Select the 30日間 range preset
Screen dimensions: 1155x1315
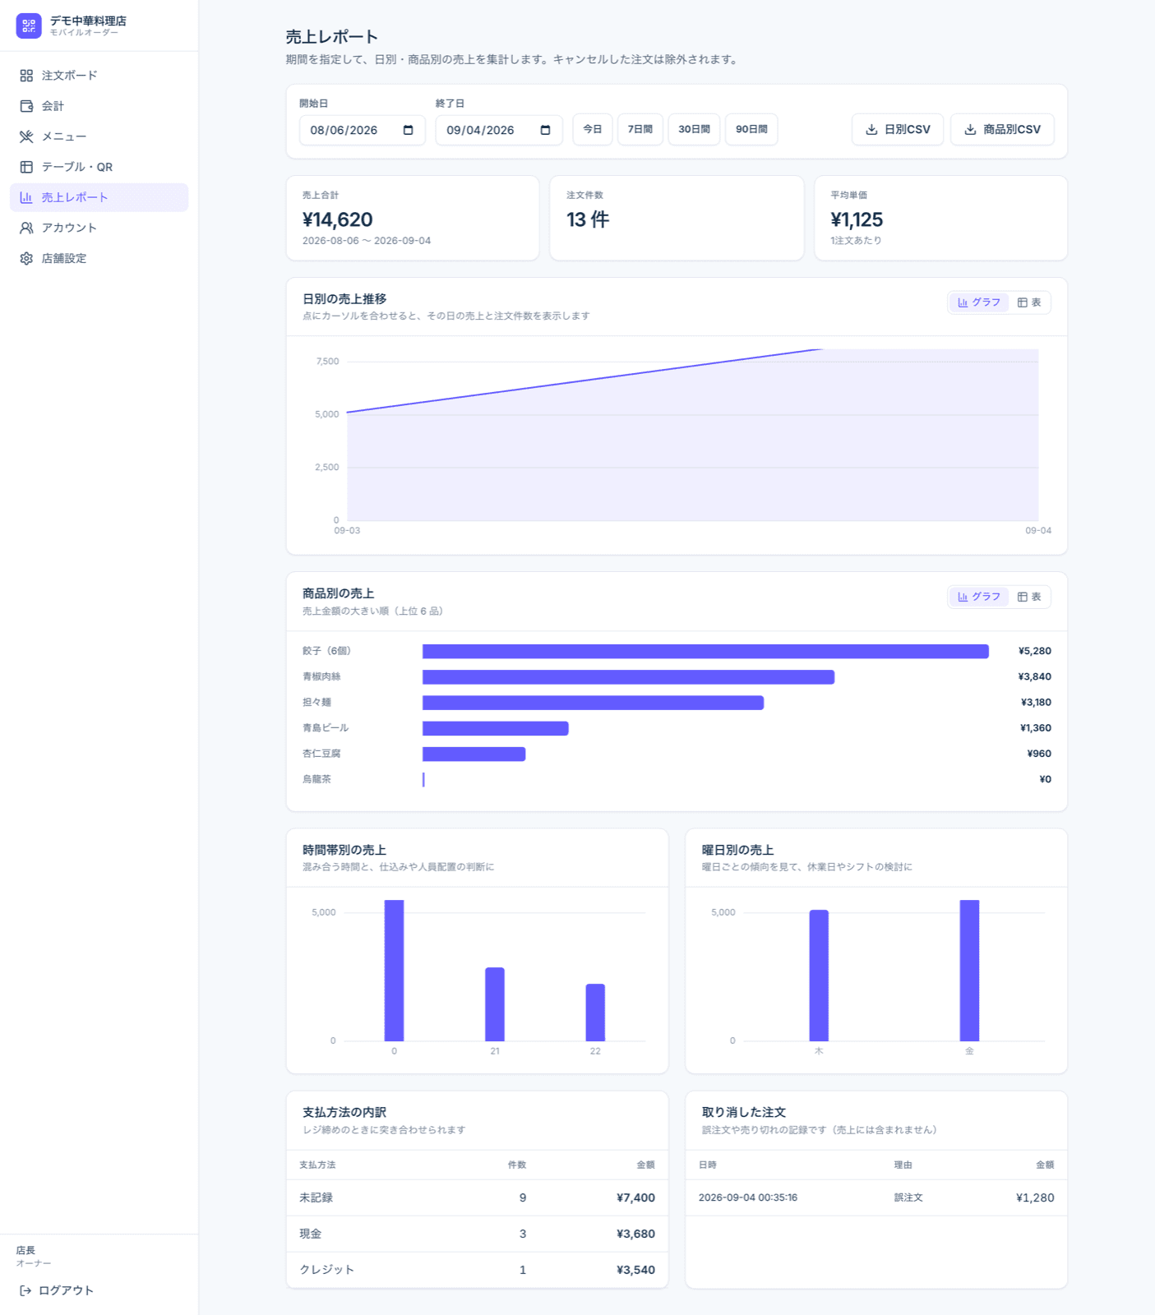pyautogui.click(x=695, y=129)
